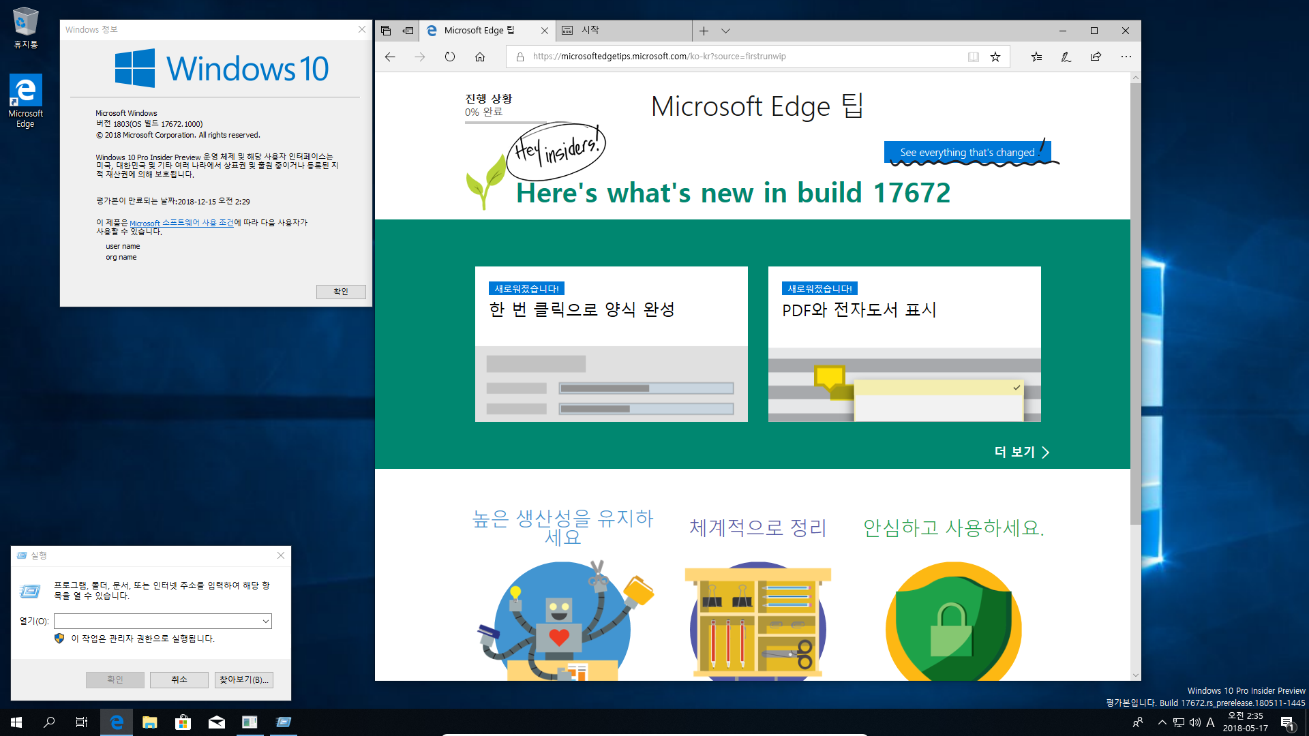Add web notes pen icon
1309x736 pixels.
[1066, 57]
